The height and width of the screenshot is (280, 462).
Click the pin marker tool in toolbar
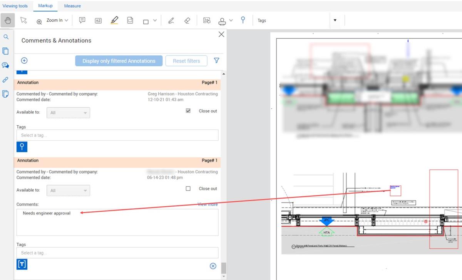(243, 20)
